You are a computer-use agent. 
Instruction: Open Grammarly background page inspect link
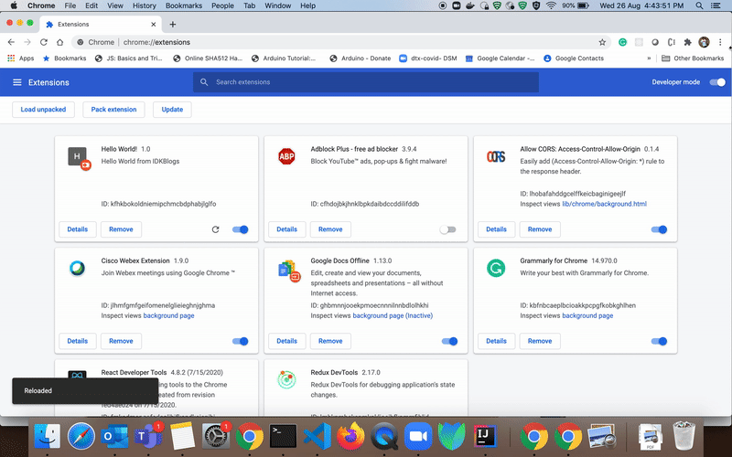(x=587, y=315)
